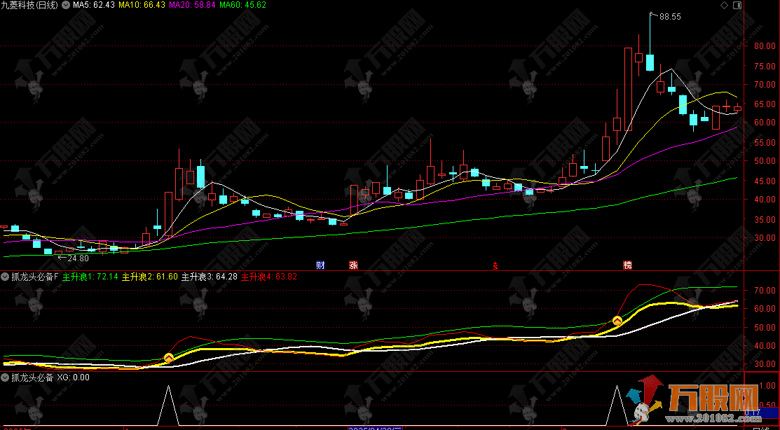This screenshot has width=780, height=430.
Task: Click the tall cyan candle under 88.55
Action: [650, 62]
